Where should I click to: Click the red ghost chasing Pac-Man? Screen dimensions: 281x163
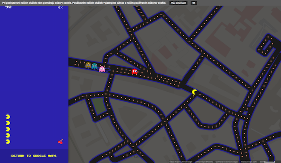(x=135, y=71)
